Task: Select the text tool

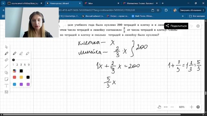Action: click(6, 86)
